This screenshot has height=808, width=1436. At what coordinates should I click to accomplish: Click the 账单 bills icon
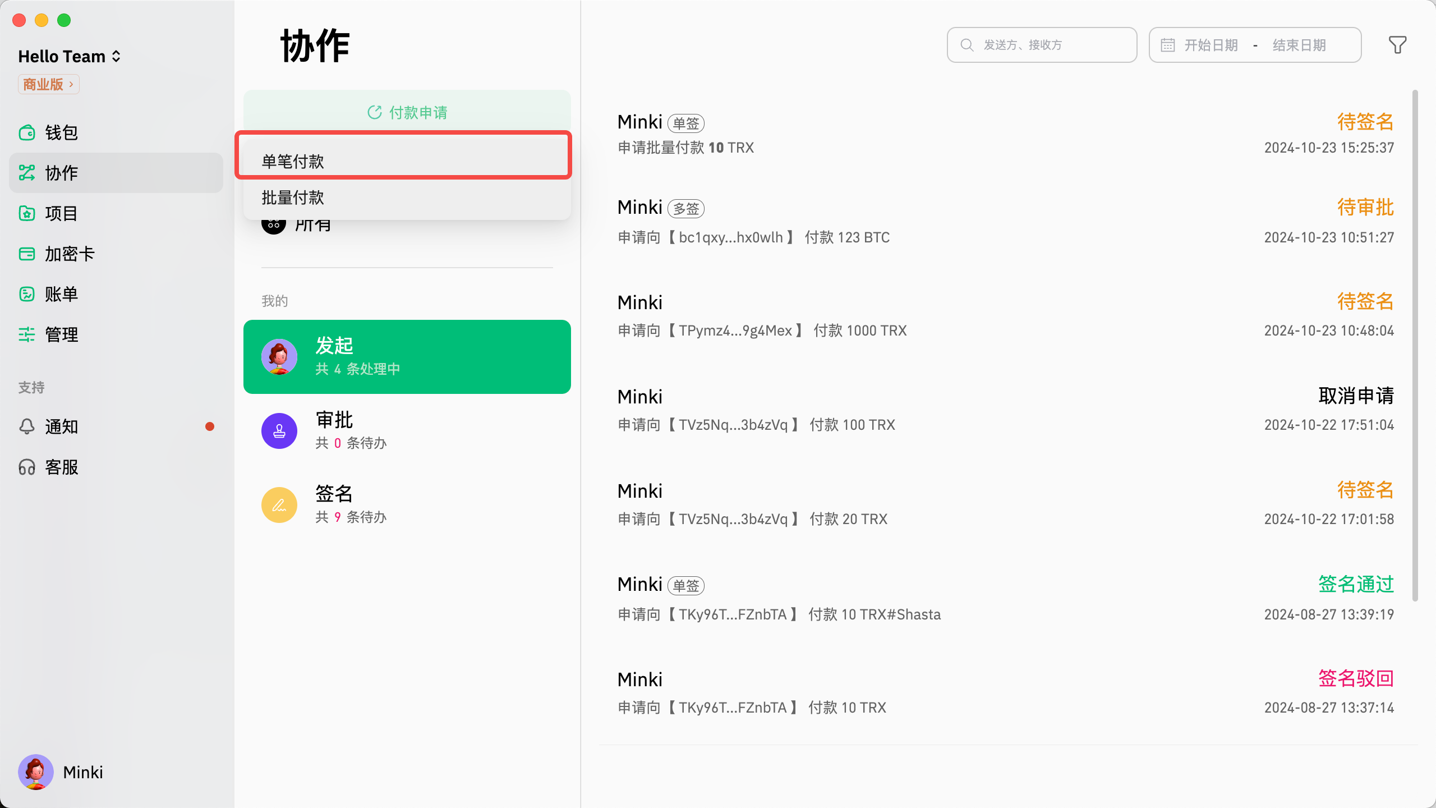[27, 294]
